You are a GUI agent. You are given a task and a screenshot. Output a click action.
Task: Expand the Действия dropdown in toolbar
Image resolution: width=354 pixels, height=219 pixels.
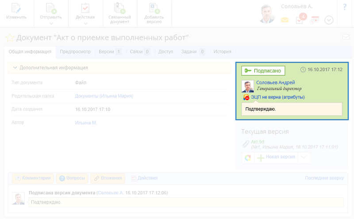[x=85, y=23]
